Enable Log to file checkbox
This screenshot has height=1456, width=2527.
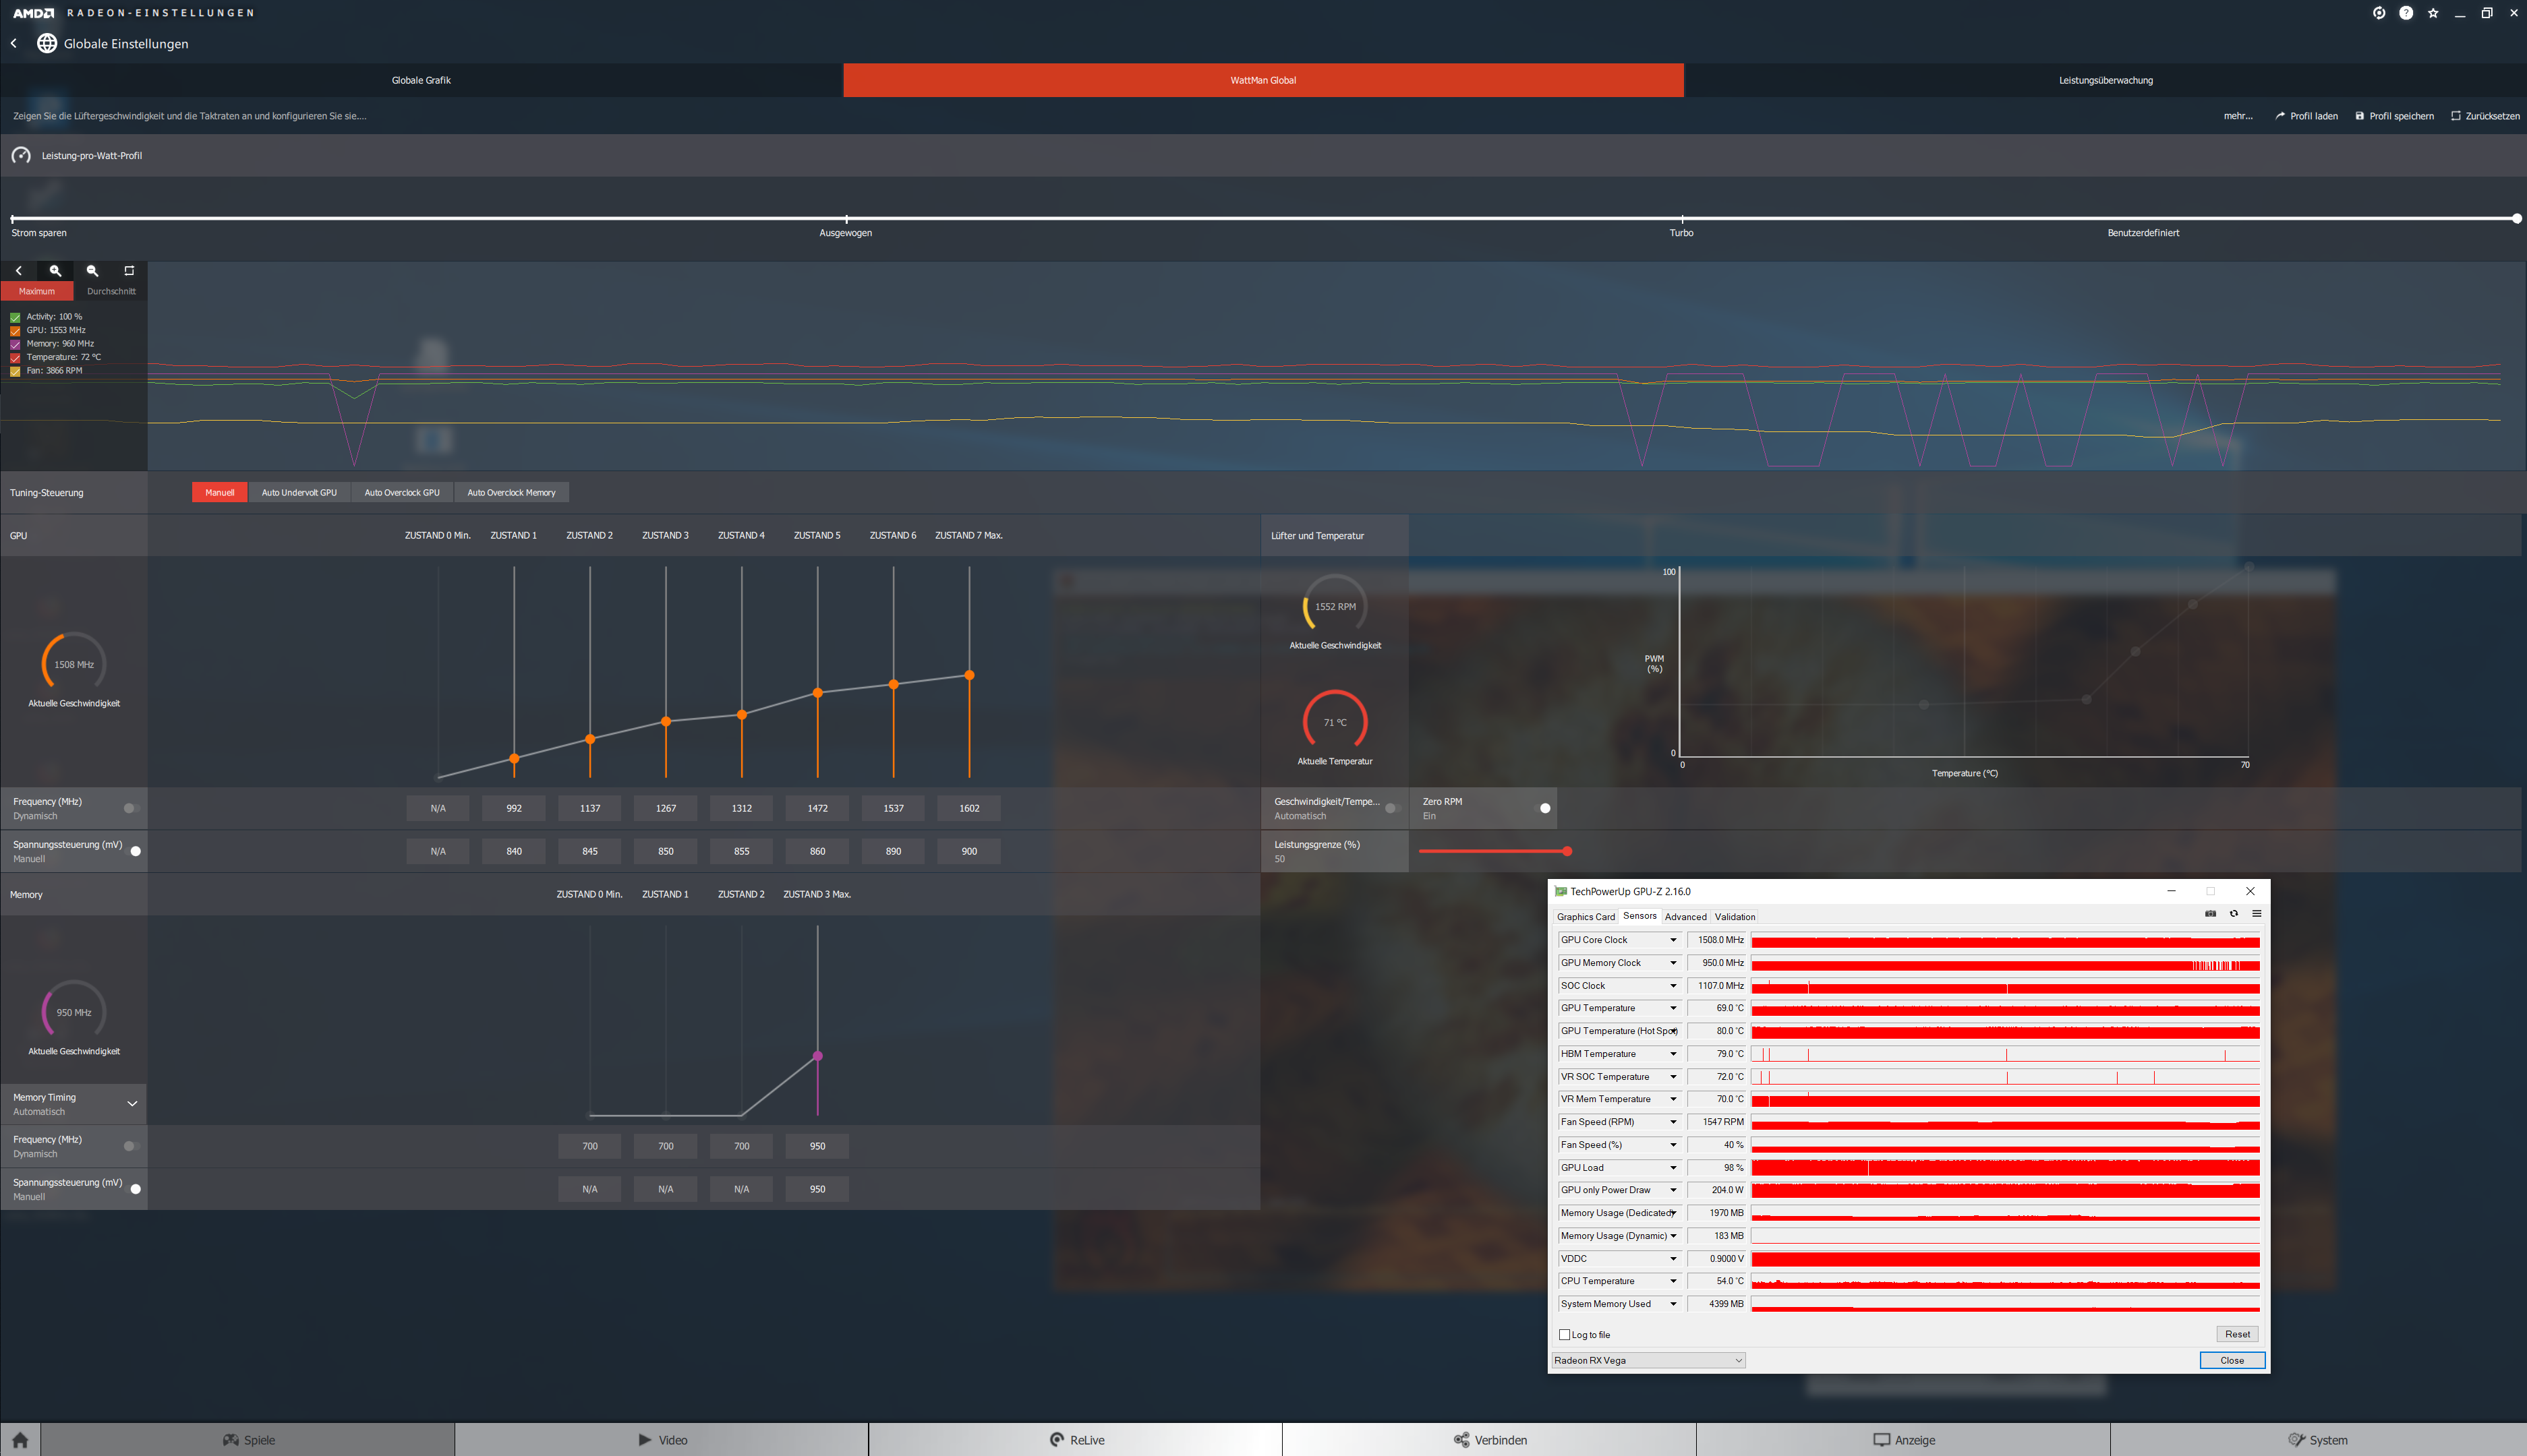tap(1565, 1335)
